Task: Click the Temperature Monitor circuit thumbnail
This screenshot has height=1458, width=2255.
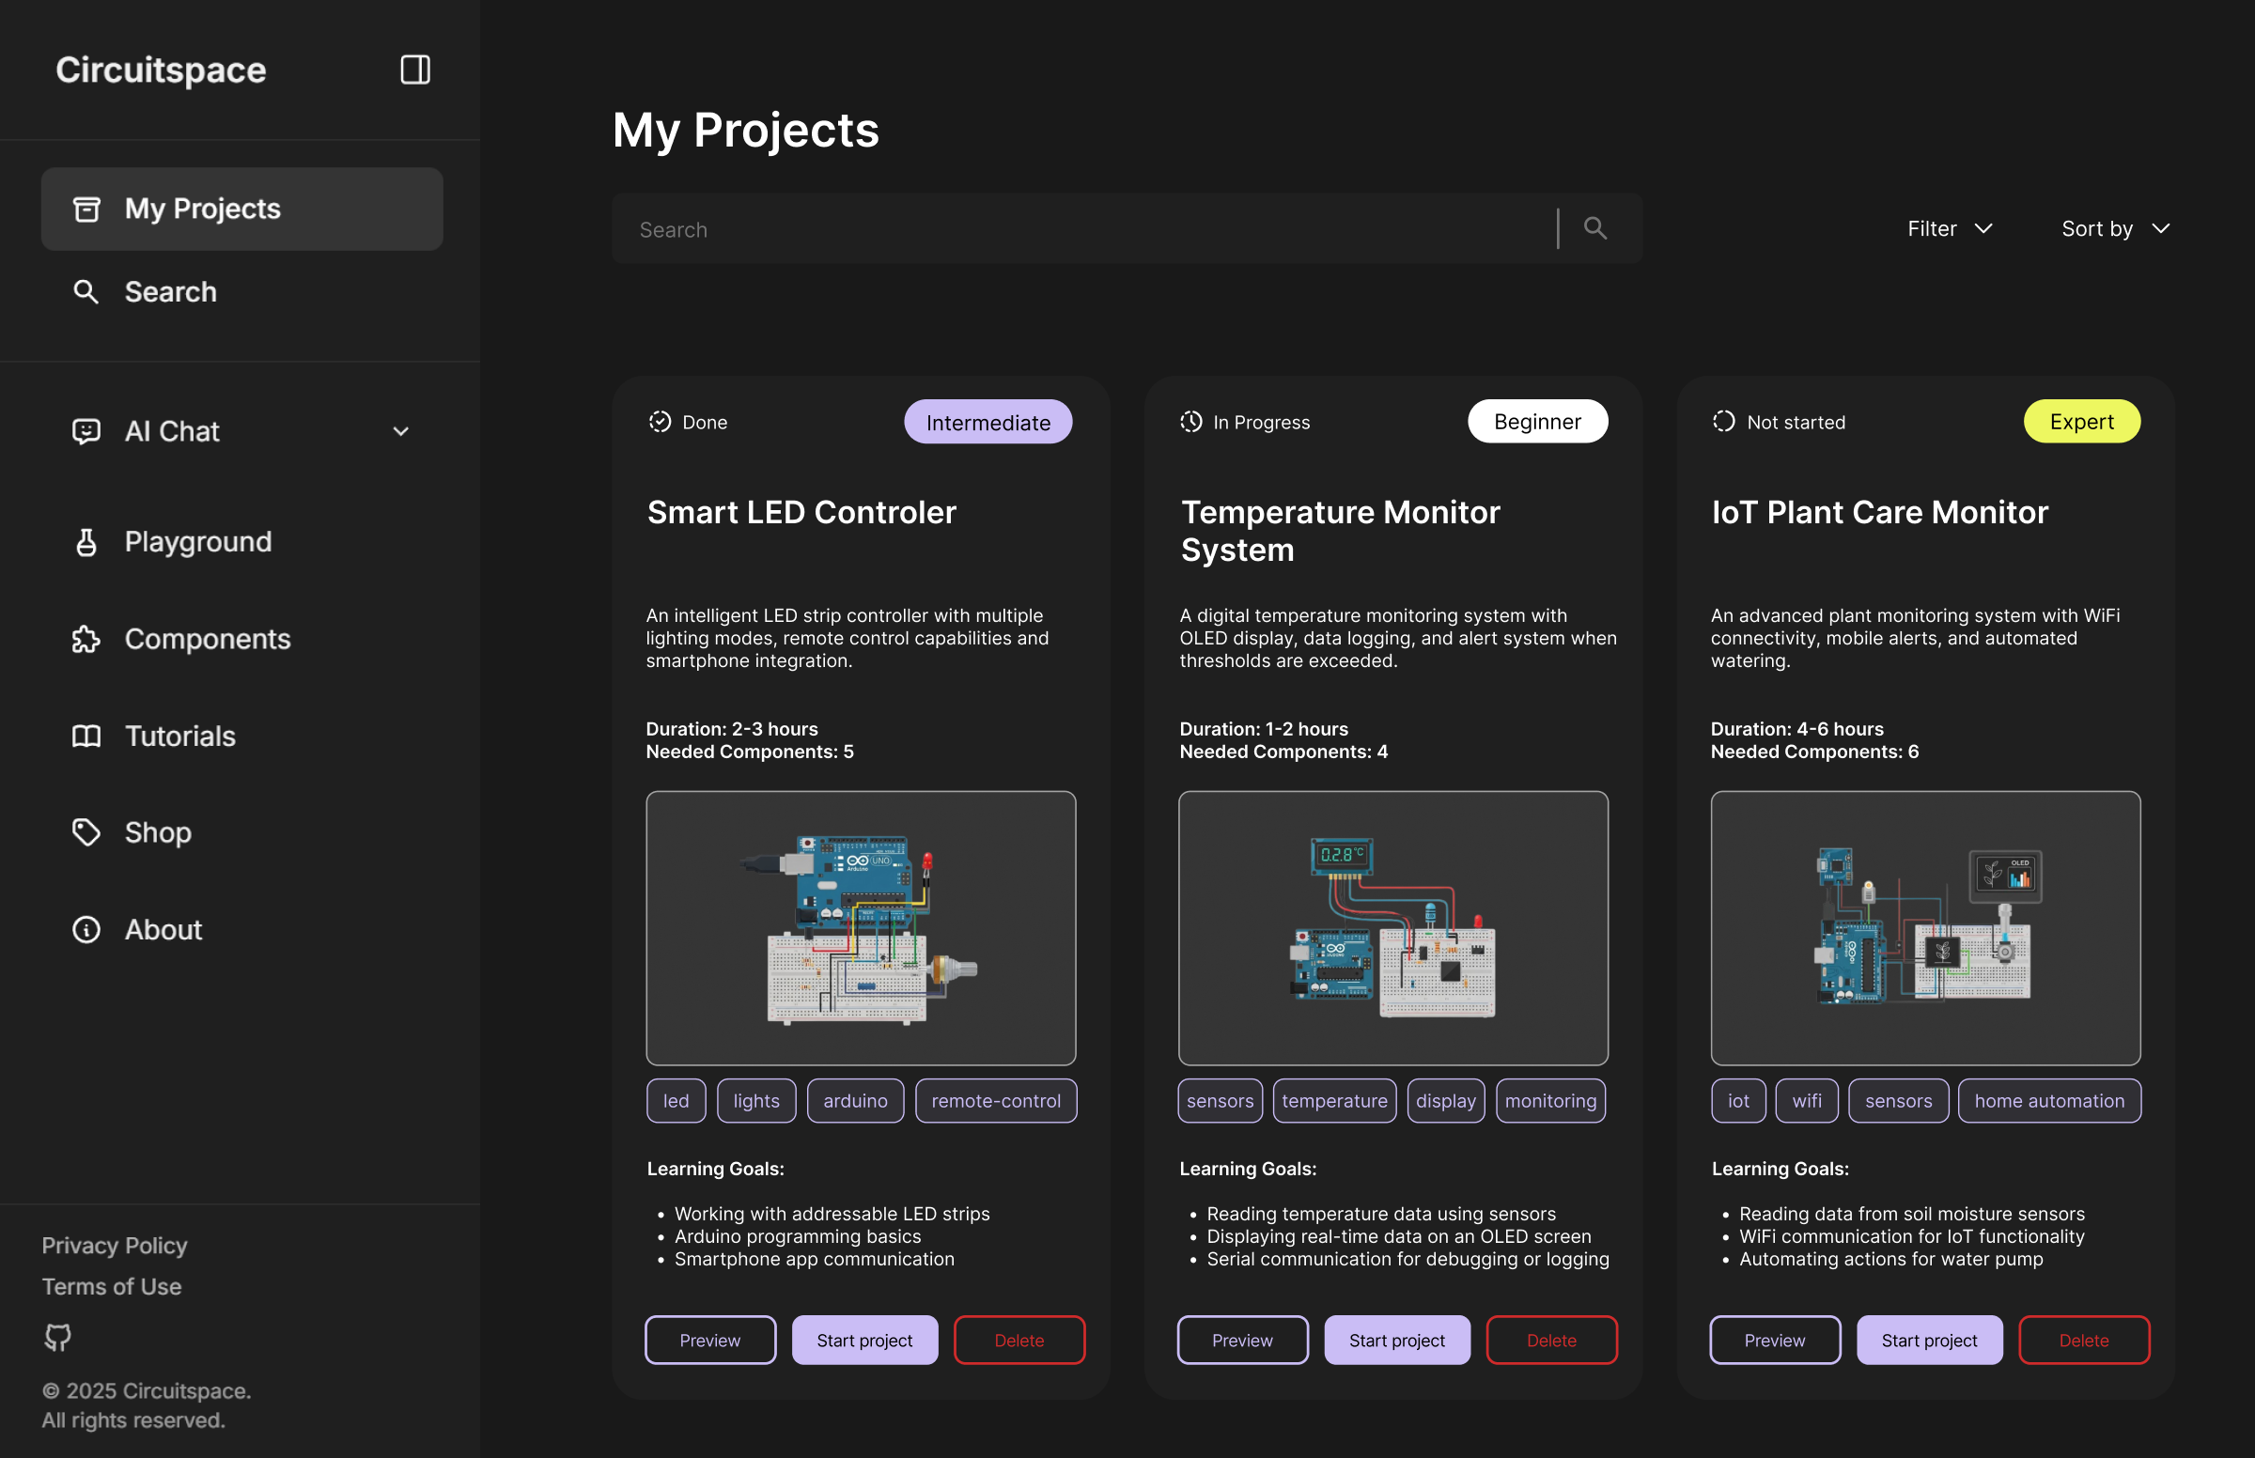Action: tap(1392, 928)
